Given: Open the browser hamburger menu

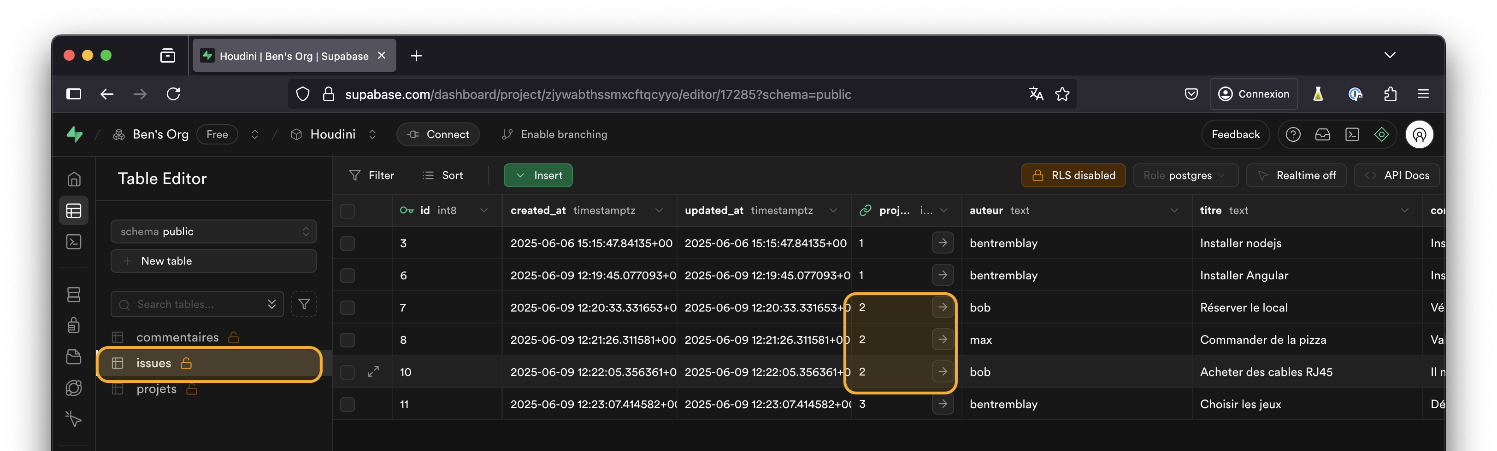Looking at the screenshot, I should click(1423, 94).
